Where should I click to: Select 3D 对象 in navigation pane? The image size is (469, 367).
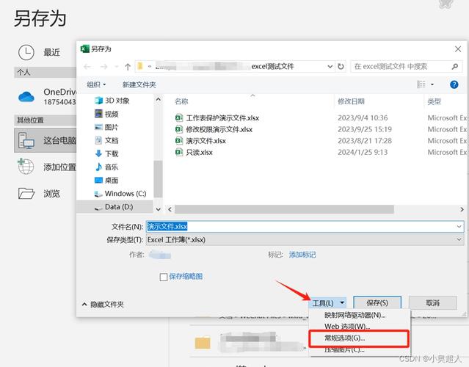point(112,101)
